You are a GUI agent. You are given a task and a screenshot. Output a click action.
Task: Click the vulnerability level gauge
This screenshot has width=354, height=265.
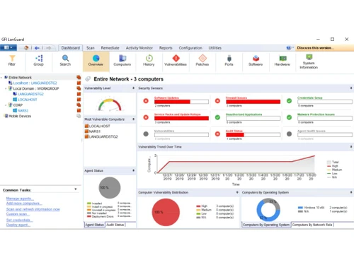pos(110,105)
